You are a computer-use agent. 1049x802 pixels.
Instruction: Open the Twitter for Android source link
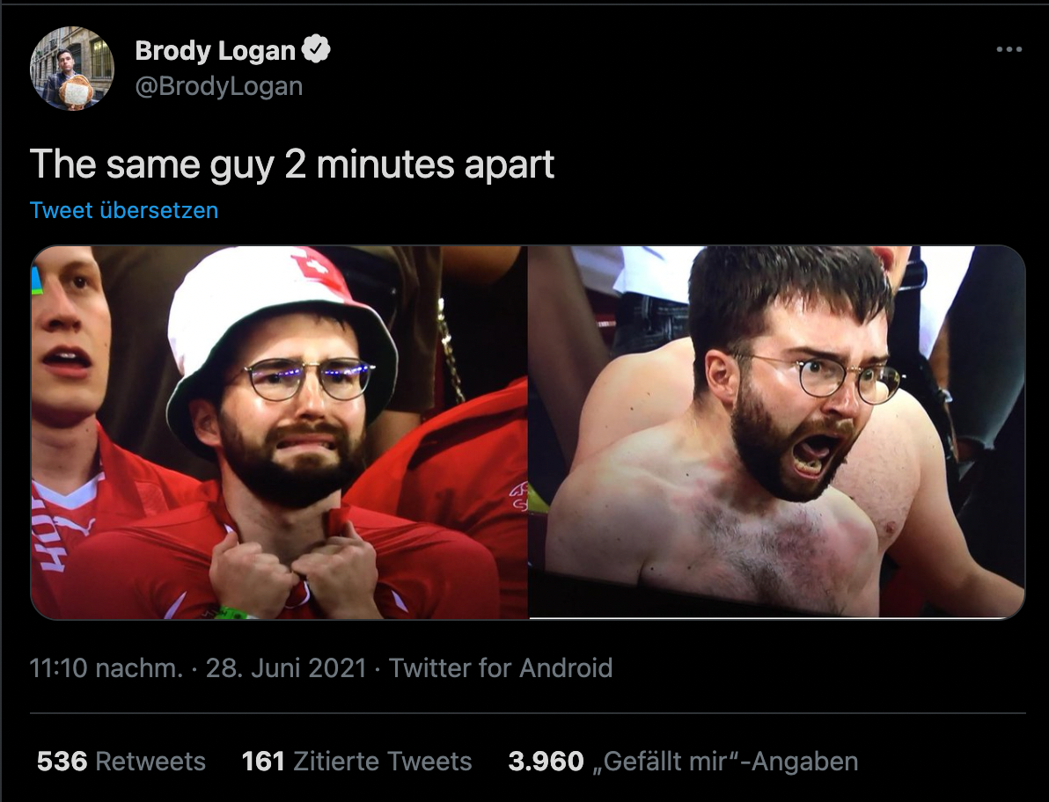point(501,668)
